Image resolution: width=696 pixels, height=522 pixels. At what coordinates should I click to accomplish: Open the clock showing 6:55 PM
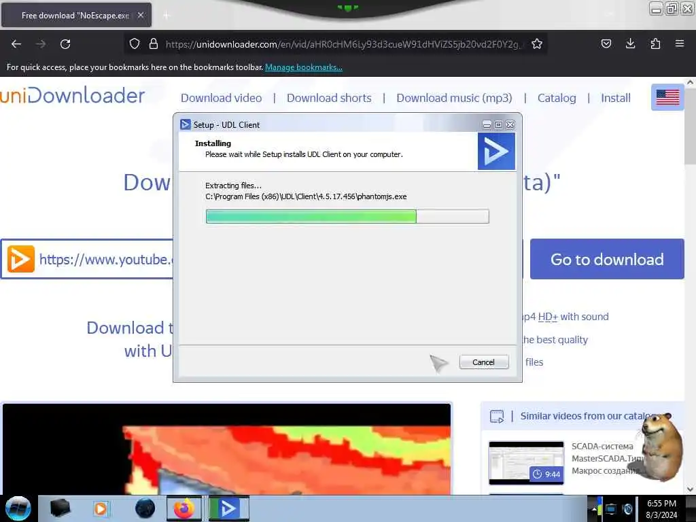(x=661, y=509)
